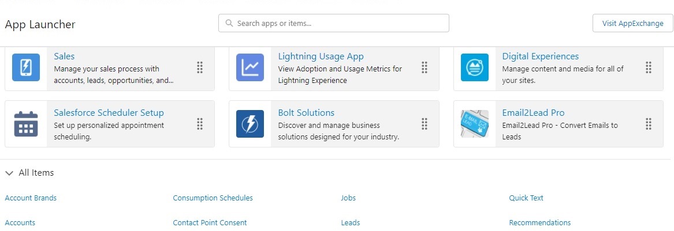Click 'Set up personalized appointment scheduling' text
674x231 pixels.
point(109,131)
